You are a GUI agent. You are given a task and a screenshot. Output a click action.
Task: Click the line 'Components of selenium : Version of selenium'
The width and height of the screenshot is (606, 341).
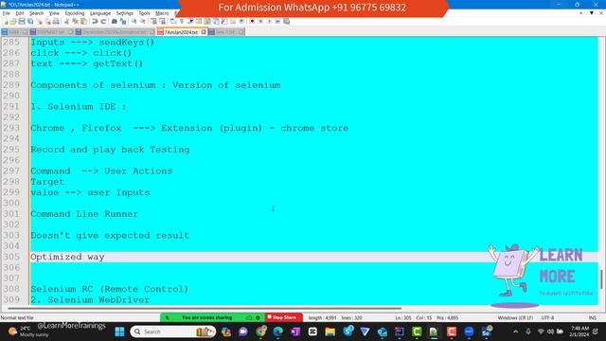click(x=155, y=85)
